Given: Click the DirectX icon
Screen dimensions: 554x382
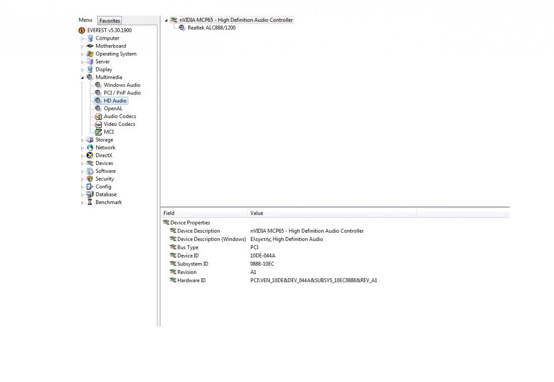Looking at the screenshot, I should pyautogui.click(x=90, y=156).
